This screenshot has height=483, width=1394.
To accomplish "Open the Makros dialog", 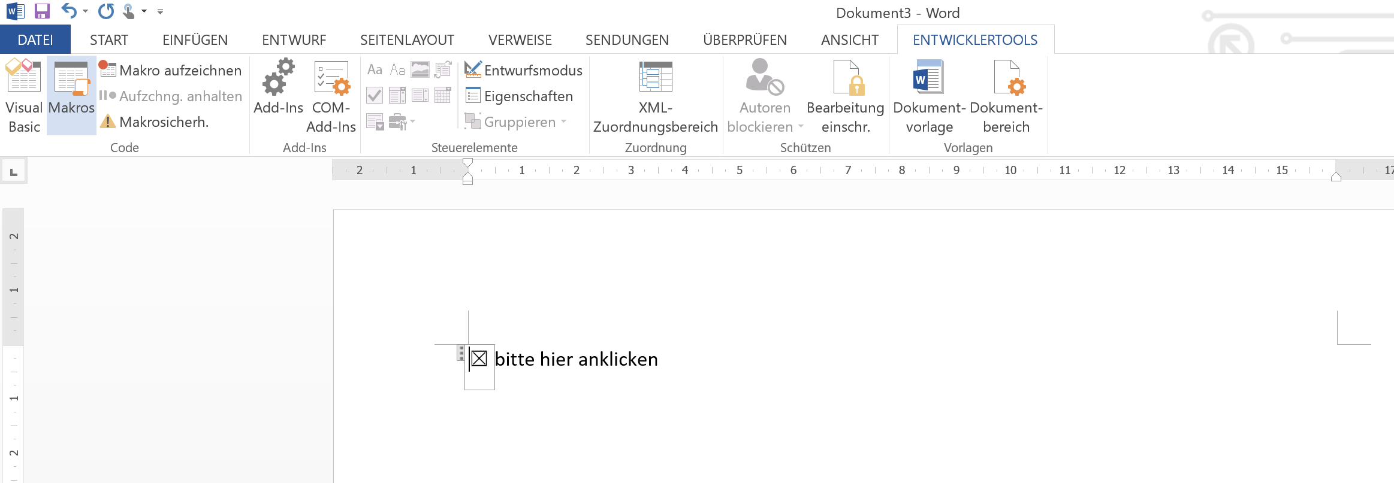I will coord(71,96).
